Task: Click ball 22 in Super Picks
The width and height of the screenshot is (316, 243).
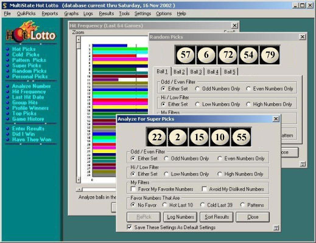Action: click(157, 137)
